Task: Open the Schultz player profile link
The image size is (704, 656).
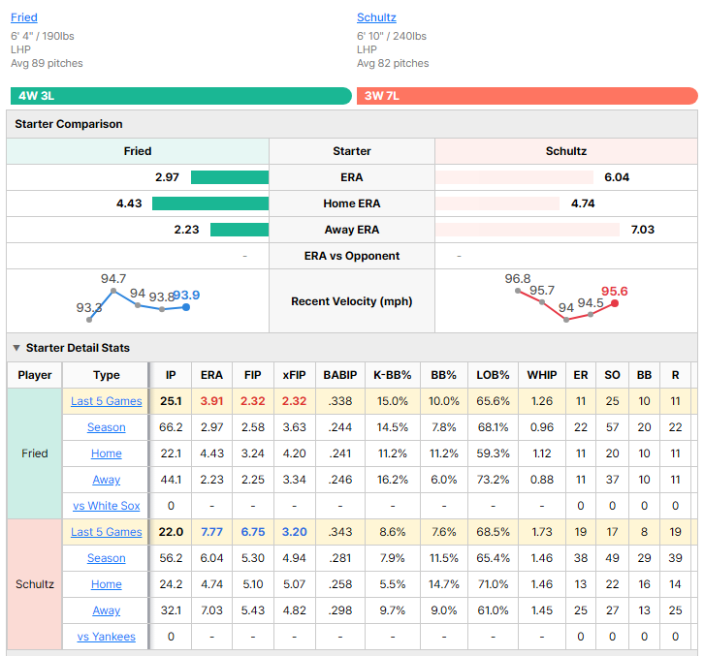Action: tap(376, 17)
